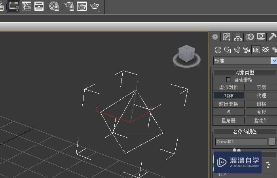The width and height of the screenshot is (277, 178).
Task: Switch to the Hierarchy command panel
Action: pos(238,37)
